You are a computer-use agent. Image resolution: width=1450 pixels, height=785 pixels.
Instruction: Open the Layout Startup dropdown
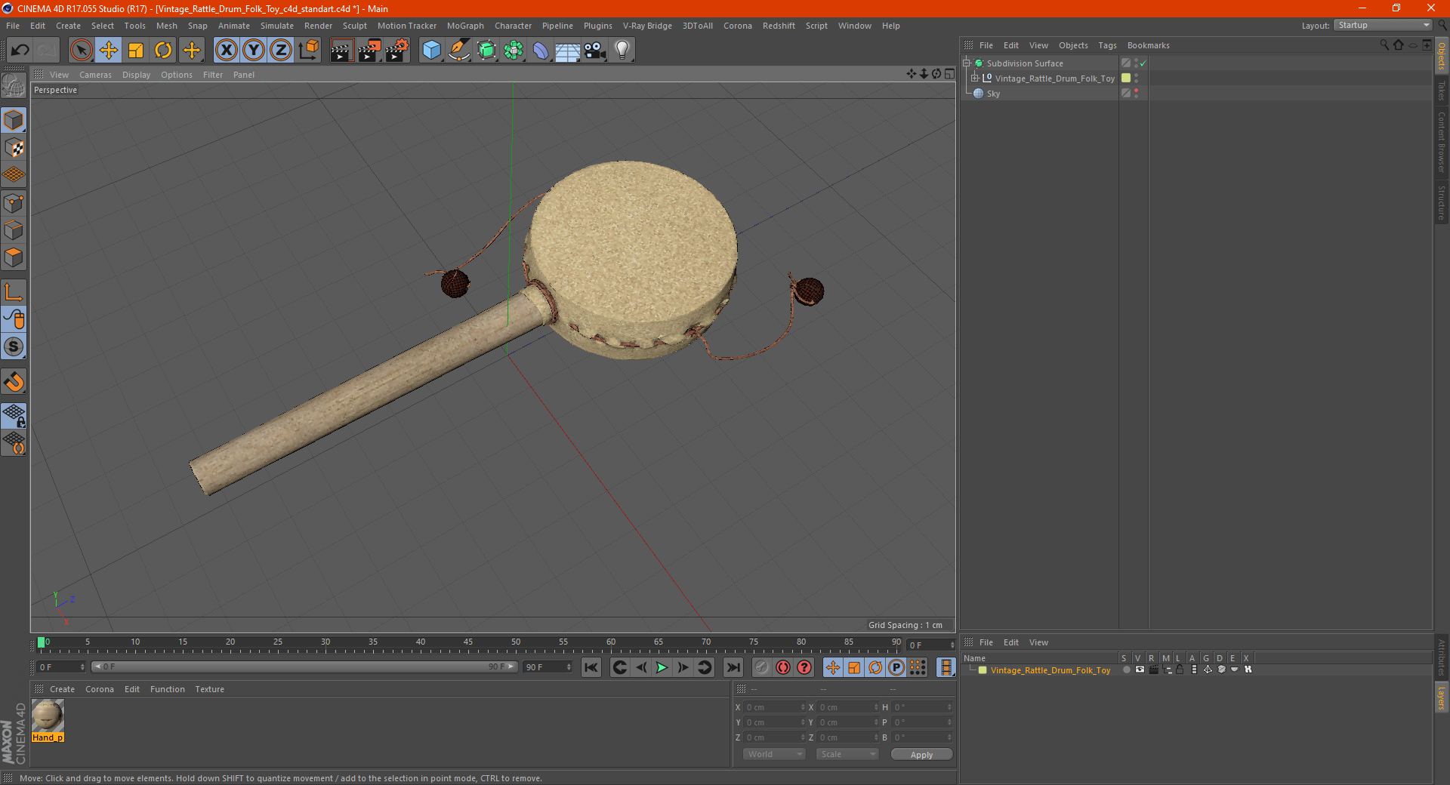point(1382,25)
